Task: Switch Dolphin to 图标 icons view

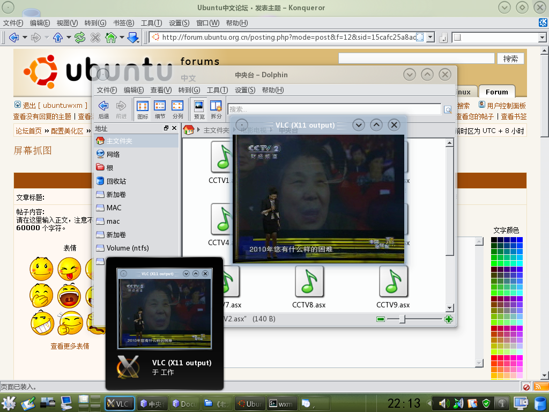Action: (143, 109)
